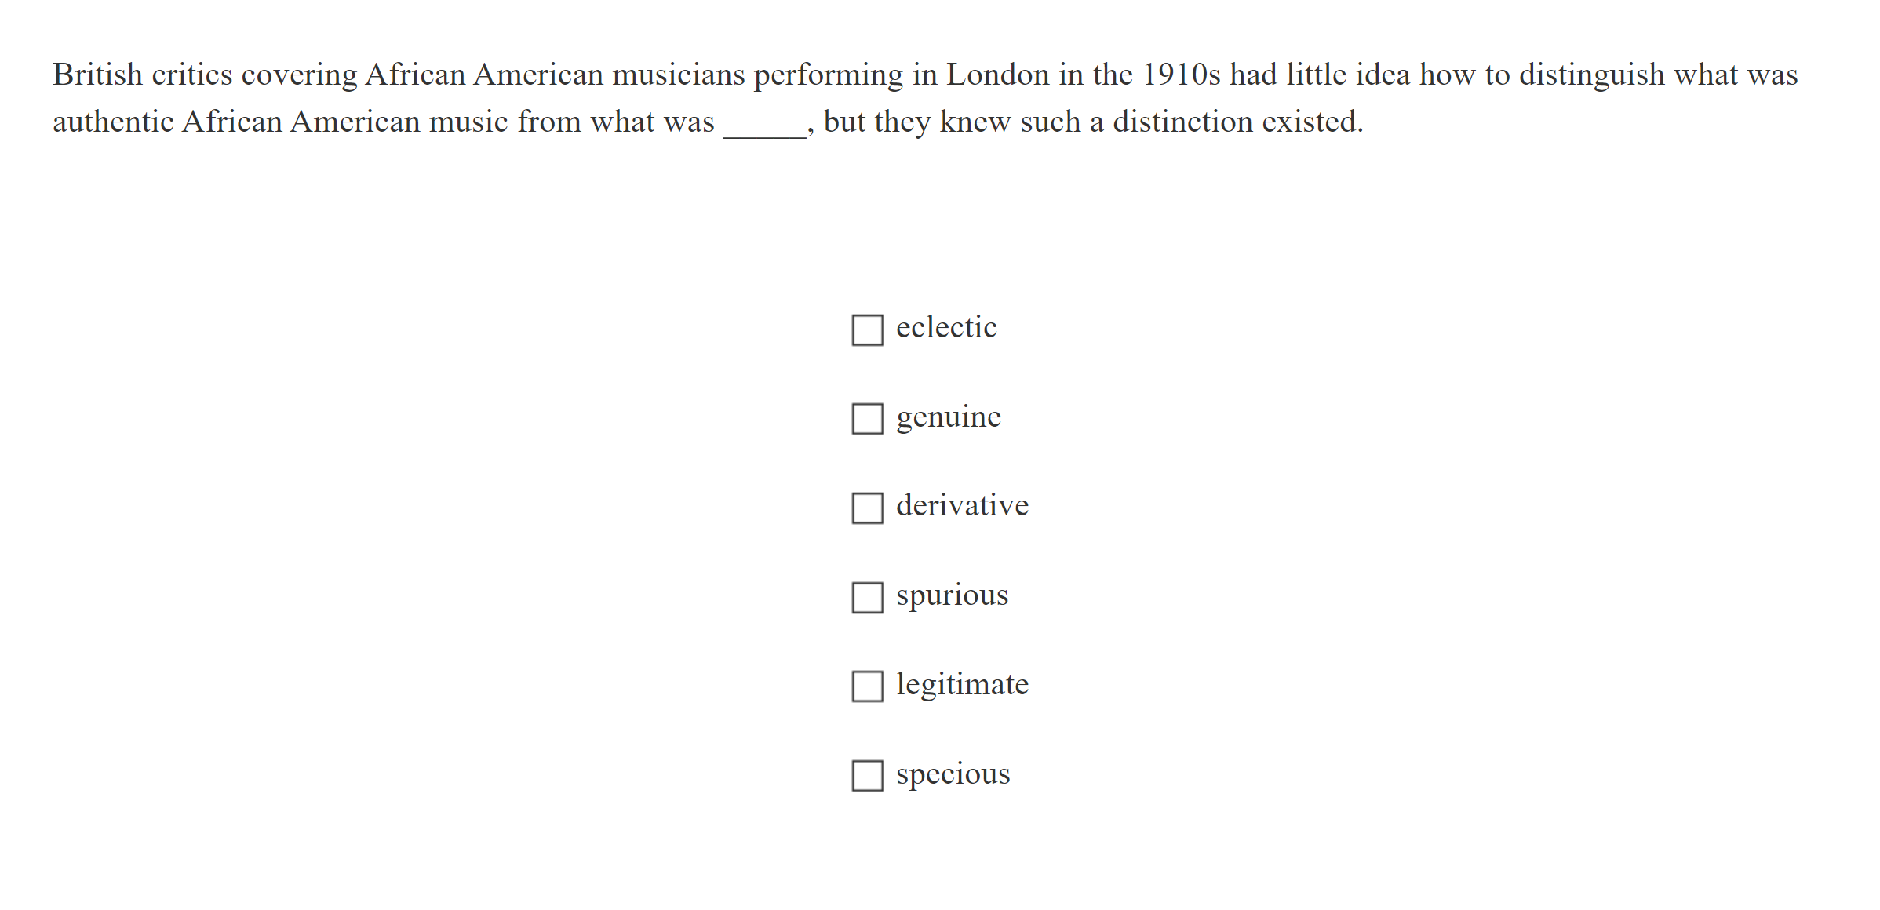Viewport: 1880px width, 910px height.
Task: Click the answer text "derivative"
Action: click(962, 506)
